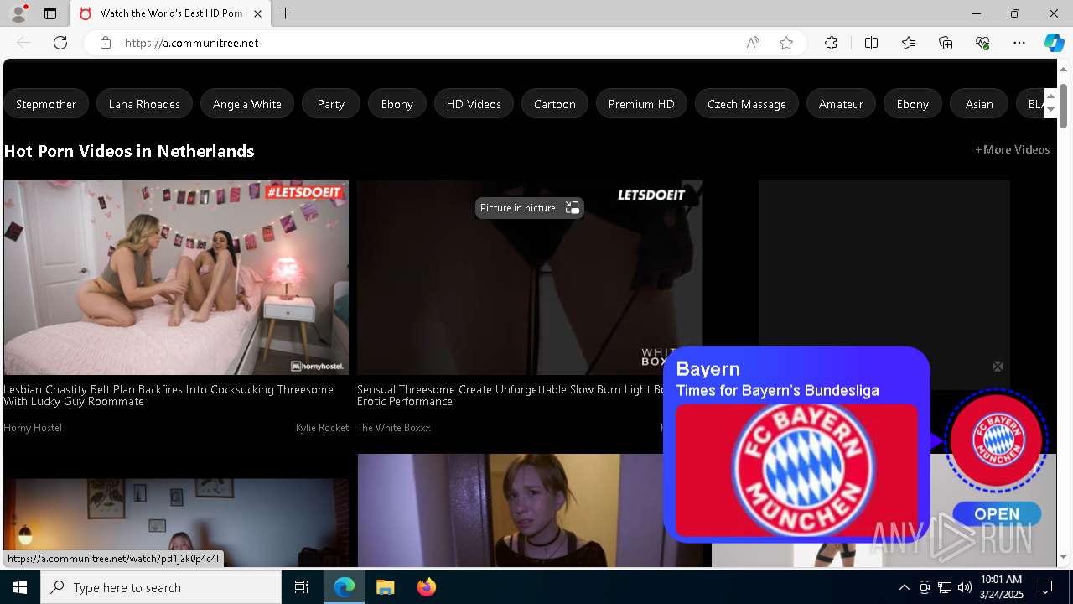Select the HD Videos category pill
Screen dimensions: 1073x604
474,104
